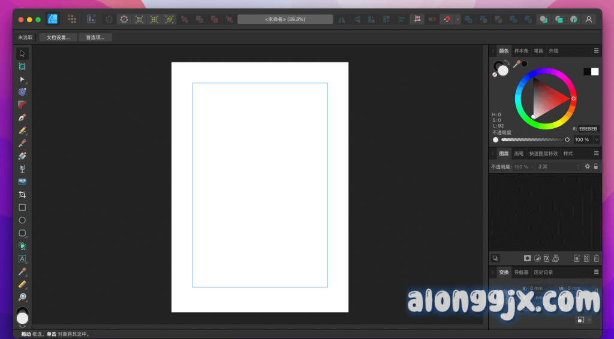
Task: Click the no-fill (none) color circle
Action: pos(495,75)
